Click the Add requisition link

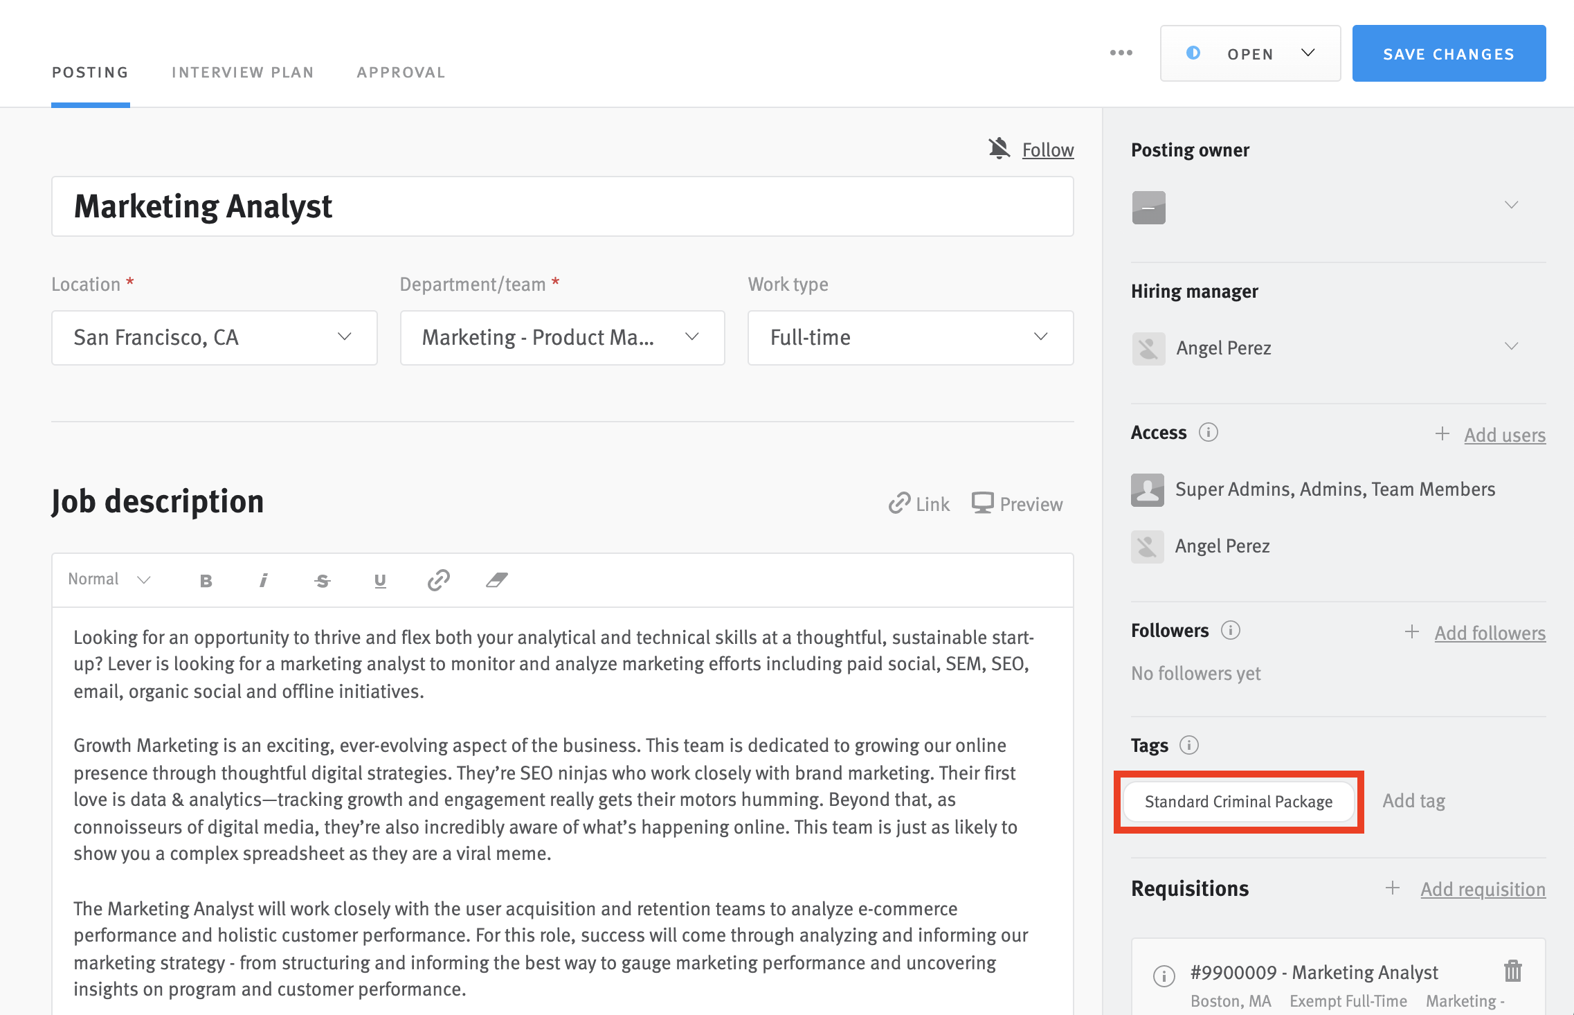[1483, 889]
